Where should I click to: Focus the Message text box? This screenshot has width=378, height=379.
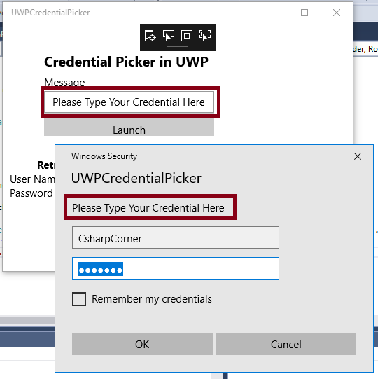coord(129,102)
